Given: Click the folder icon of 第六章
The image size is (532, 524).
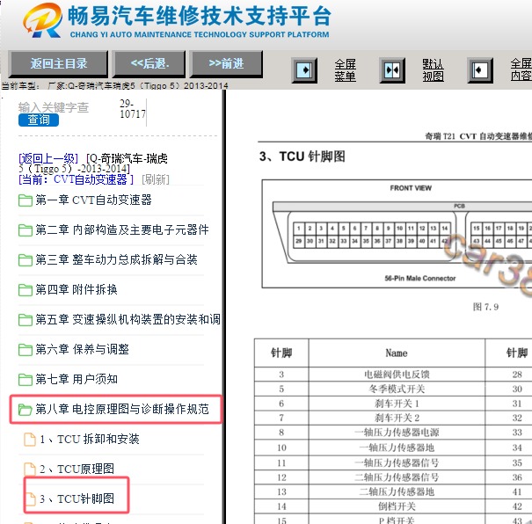Looking at the screenshot, I should tap(26, 350).
